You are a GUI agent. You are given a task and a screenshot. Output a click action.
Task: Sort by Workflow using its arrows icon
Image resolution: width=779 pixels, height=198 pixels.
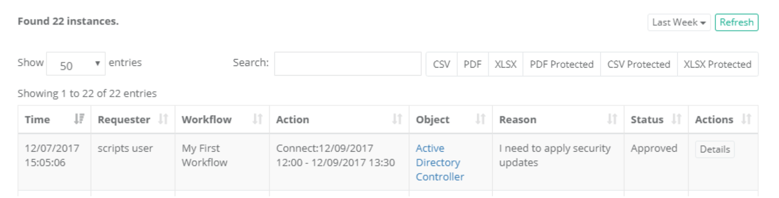(x=257, y=119)
